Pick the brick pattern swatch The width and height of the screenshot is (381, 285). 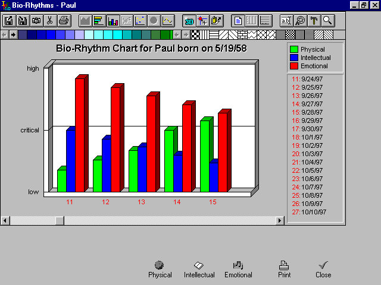pyautogui.click(x=243, y=35)
